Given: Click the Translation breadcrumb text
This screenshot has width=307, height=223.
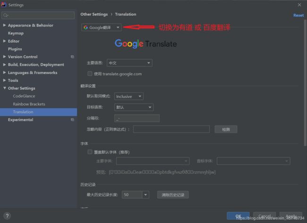Looking at the screenshot, I should (126, 14).
